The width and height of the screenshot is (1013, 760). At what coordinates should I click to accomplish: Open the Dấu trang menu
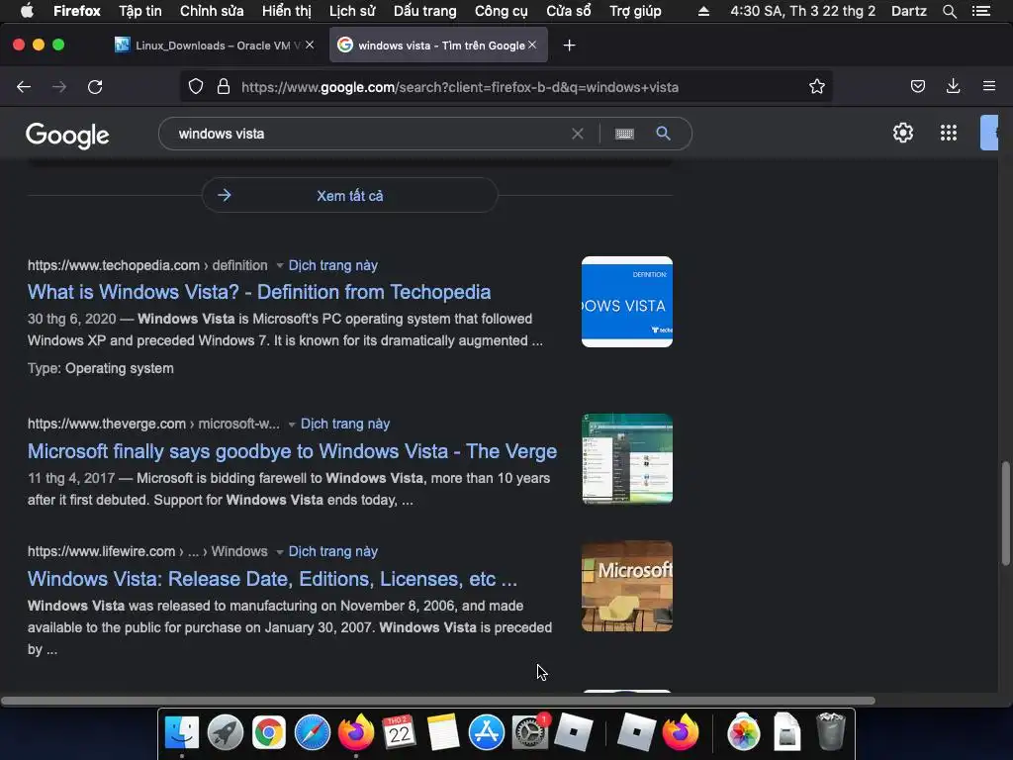click(x=425, y=11)
